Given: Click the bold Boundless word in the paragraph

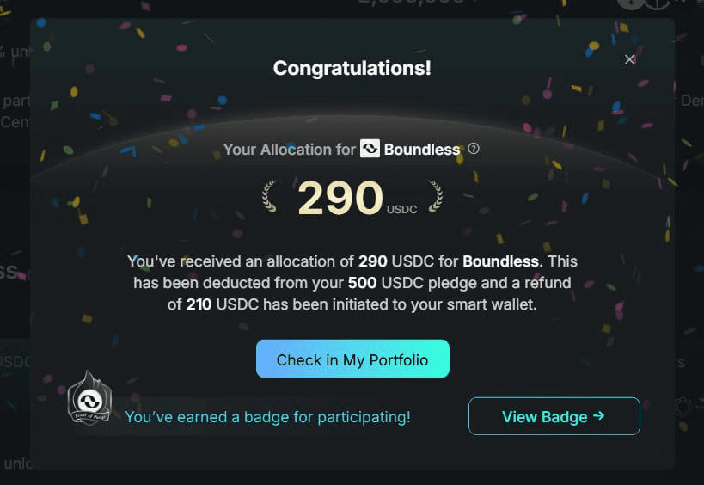Looking at the screenshot, I should (x=500, y=261).
